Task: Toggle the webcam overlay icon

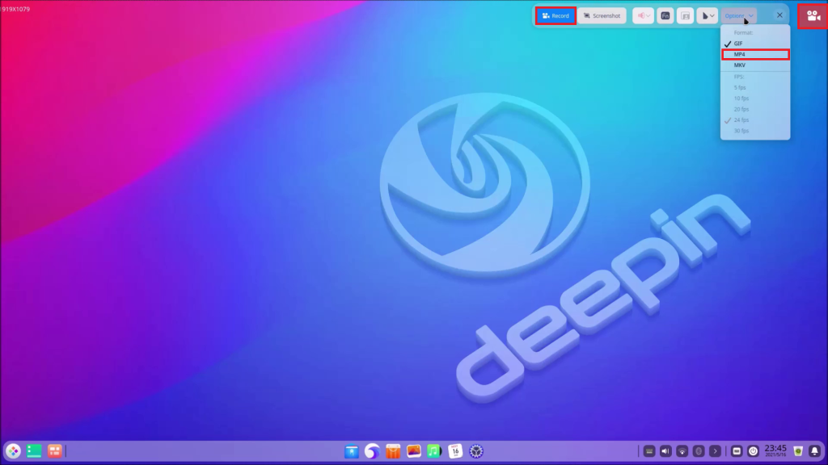Action: (x=685, y=15)
